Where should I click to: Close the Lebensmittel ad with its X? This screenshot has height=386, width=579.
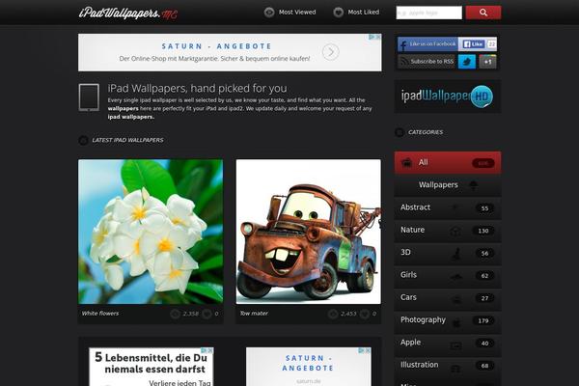[210, 350]
